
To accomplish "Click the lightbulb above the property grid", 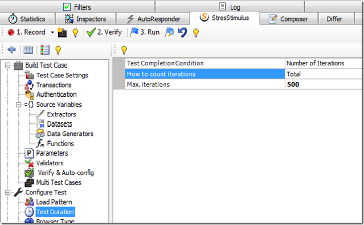I will [124, 50].
